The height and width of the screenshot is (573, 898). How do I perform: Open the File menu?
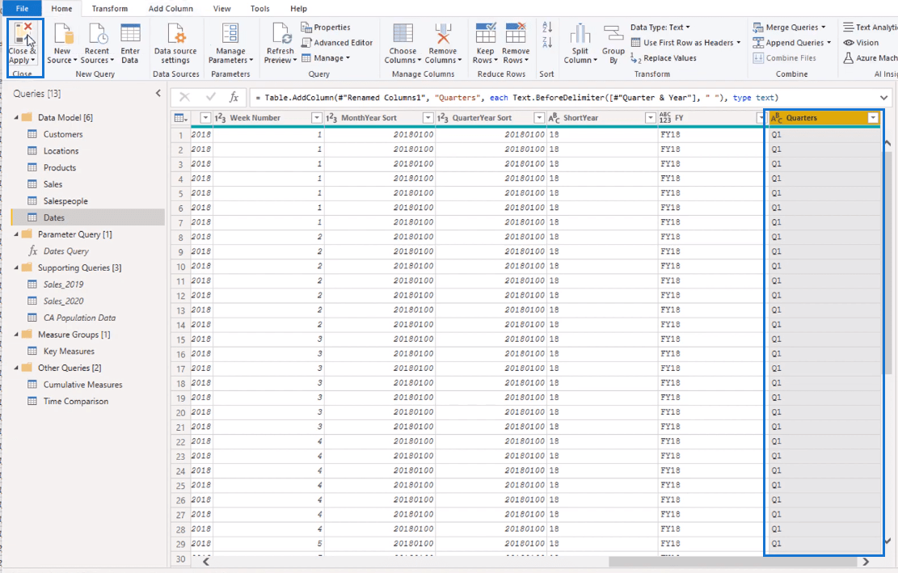(x=23, y=9)
